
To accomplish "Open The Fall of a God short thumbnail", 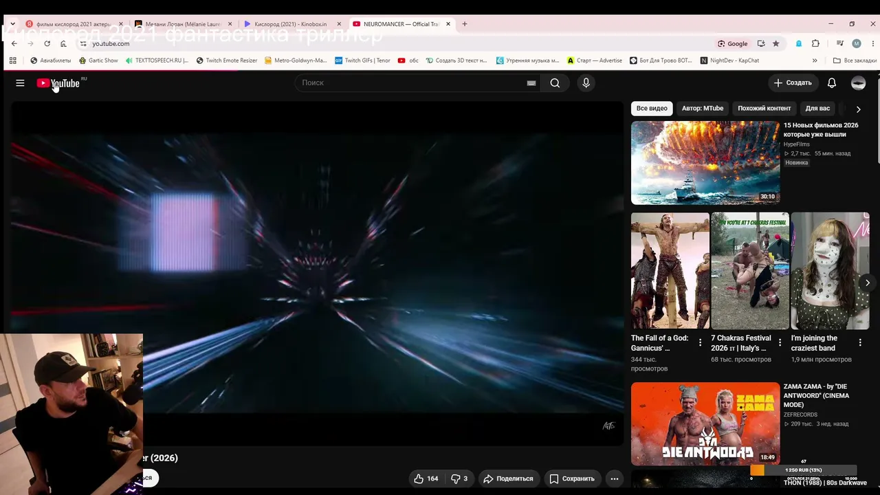I will tap(670, 271).
